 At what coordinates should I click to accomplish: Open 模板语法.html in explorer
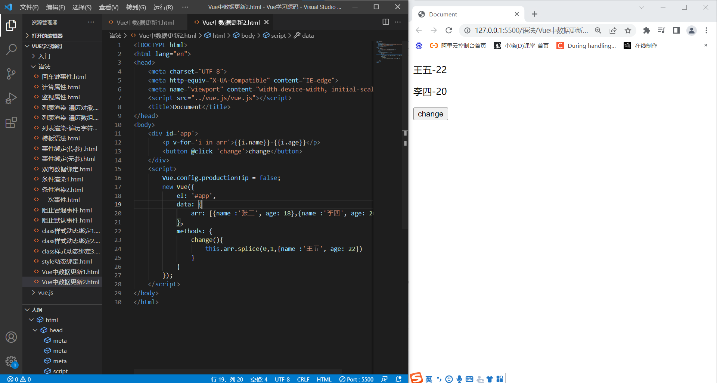(x=62, y=138)
